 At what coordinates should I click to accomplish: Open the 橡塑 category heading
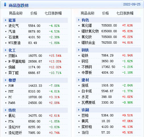tap(12, 80)
